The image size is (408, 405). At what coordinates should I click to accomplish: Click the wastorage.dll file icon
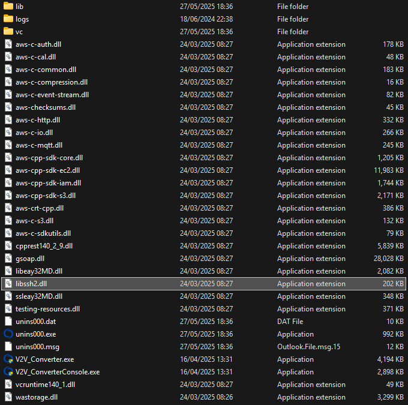[8, 397]
